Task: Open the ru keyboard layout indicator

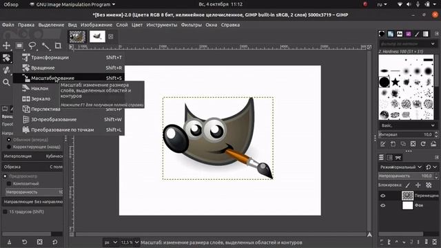Action: pyautogui.click(x=382, y=4)
